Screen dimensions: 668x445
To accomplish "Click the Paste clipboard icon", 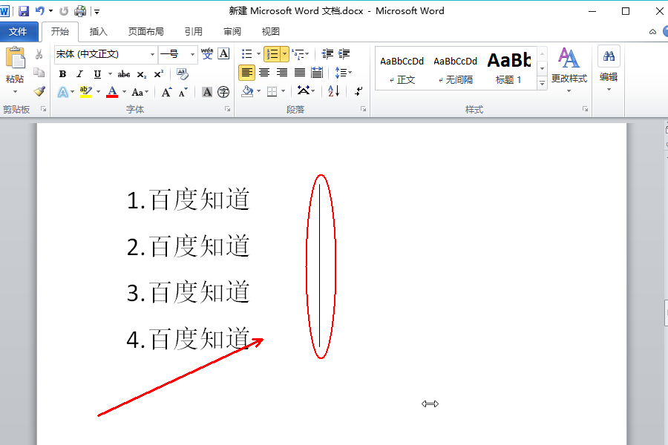I will pyautogui.click(x=16, y=58).
